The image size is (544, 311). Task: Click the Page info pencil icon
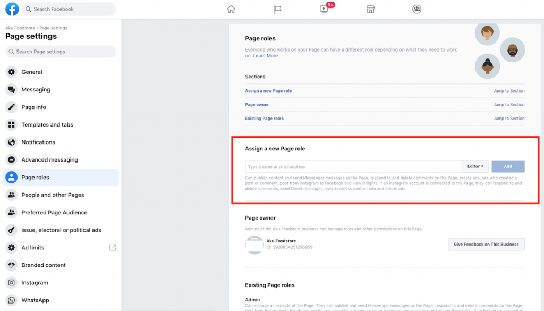coord(12,107)
